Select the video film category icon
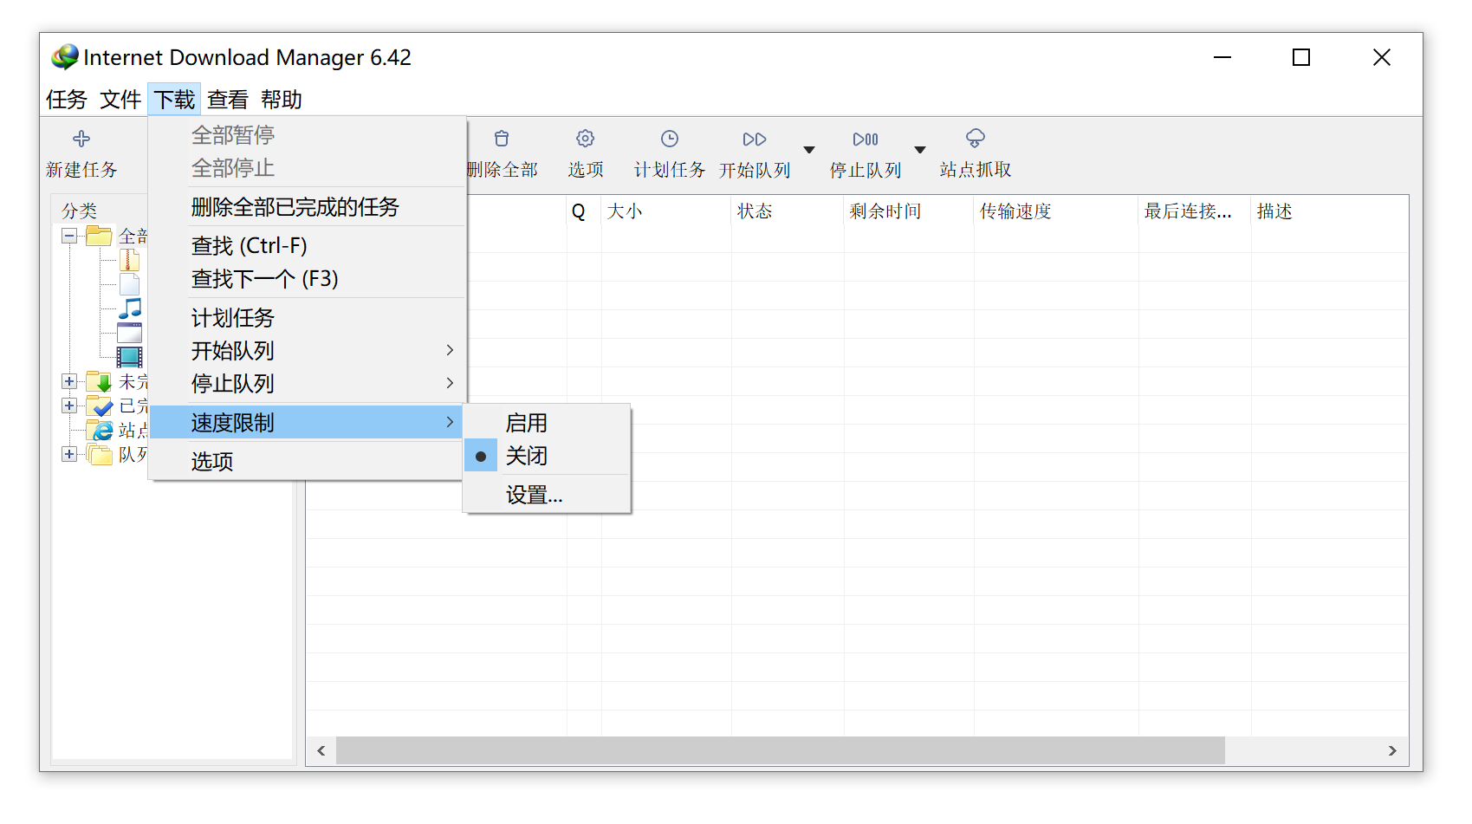 pyautogui.click(x=128, y=355)
